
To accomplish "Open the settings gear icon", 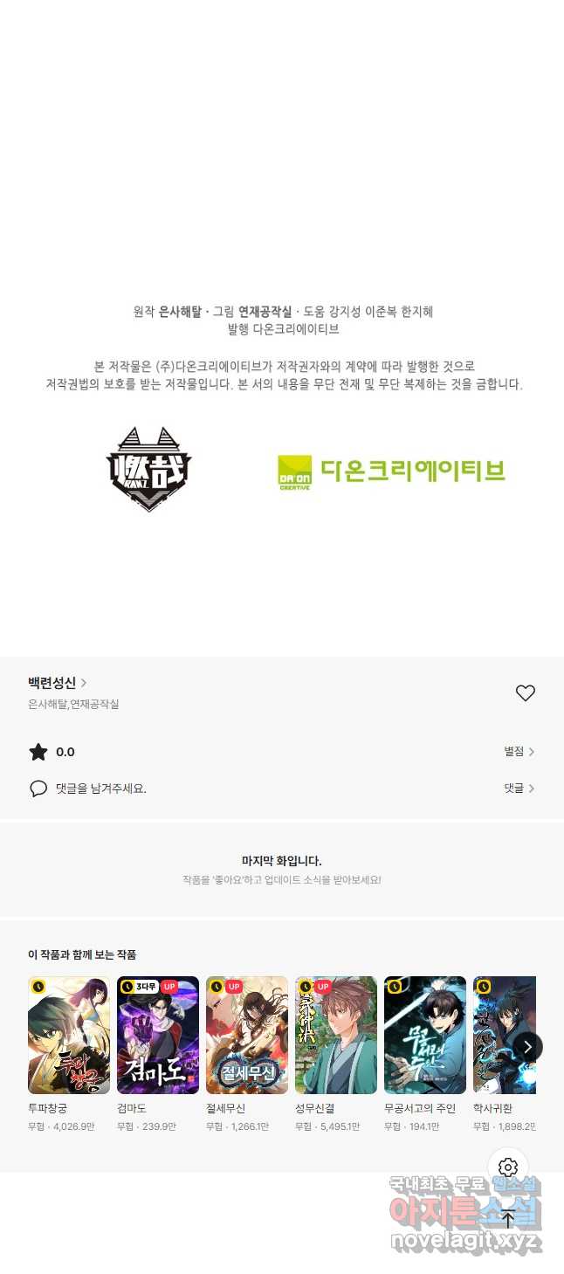I will (508, 1167).
